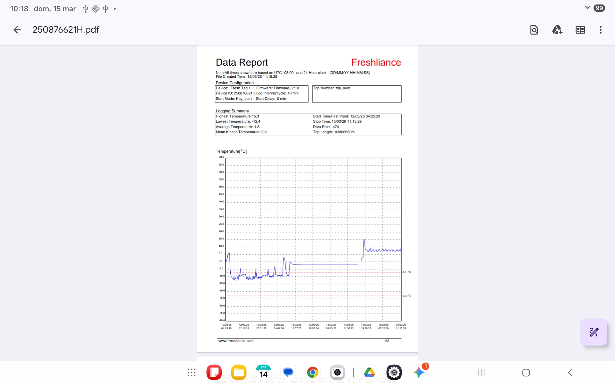Launch the Gemini app with notification badge
This screenshot has height=384, width=615.
click(419, 372)
